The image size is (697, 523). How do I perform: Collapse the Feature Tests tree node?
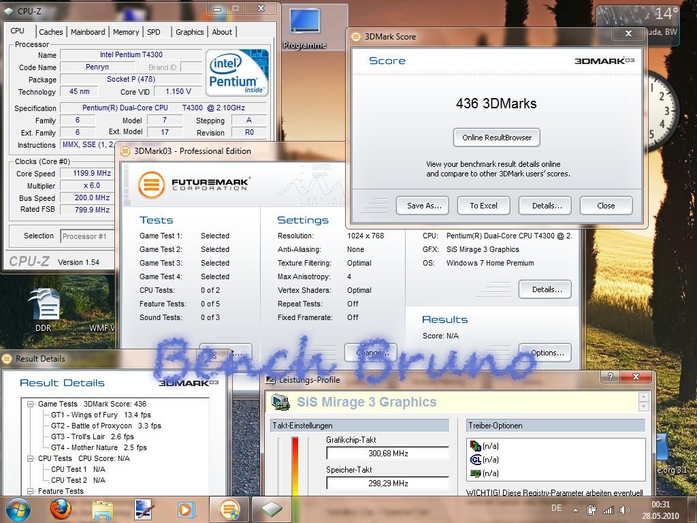[31, 492]
